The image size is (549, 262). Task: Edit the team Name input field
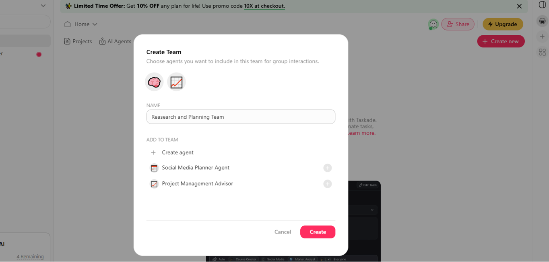click(x=241, y=117)
